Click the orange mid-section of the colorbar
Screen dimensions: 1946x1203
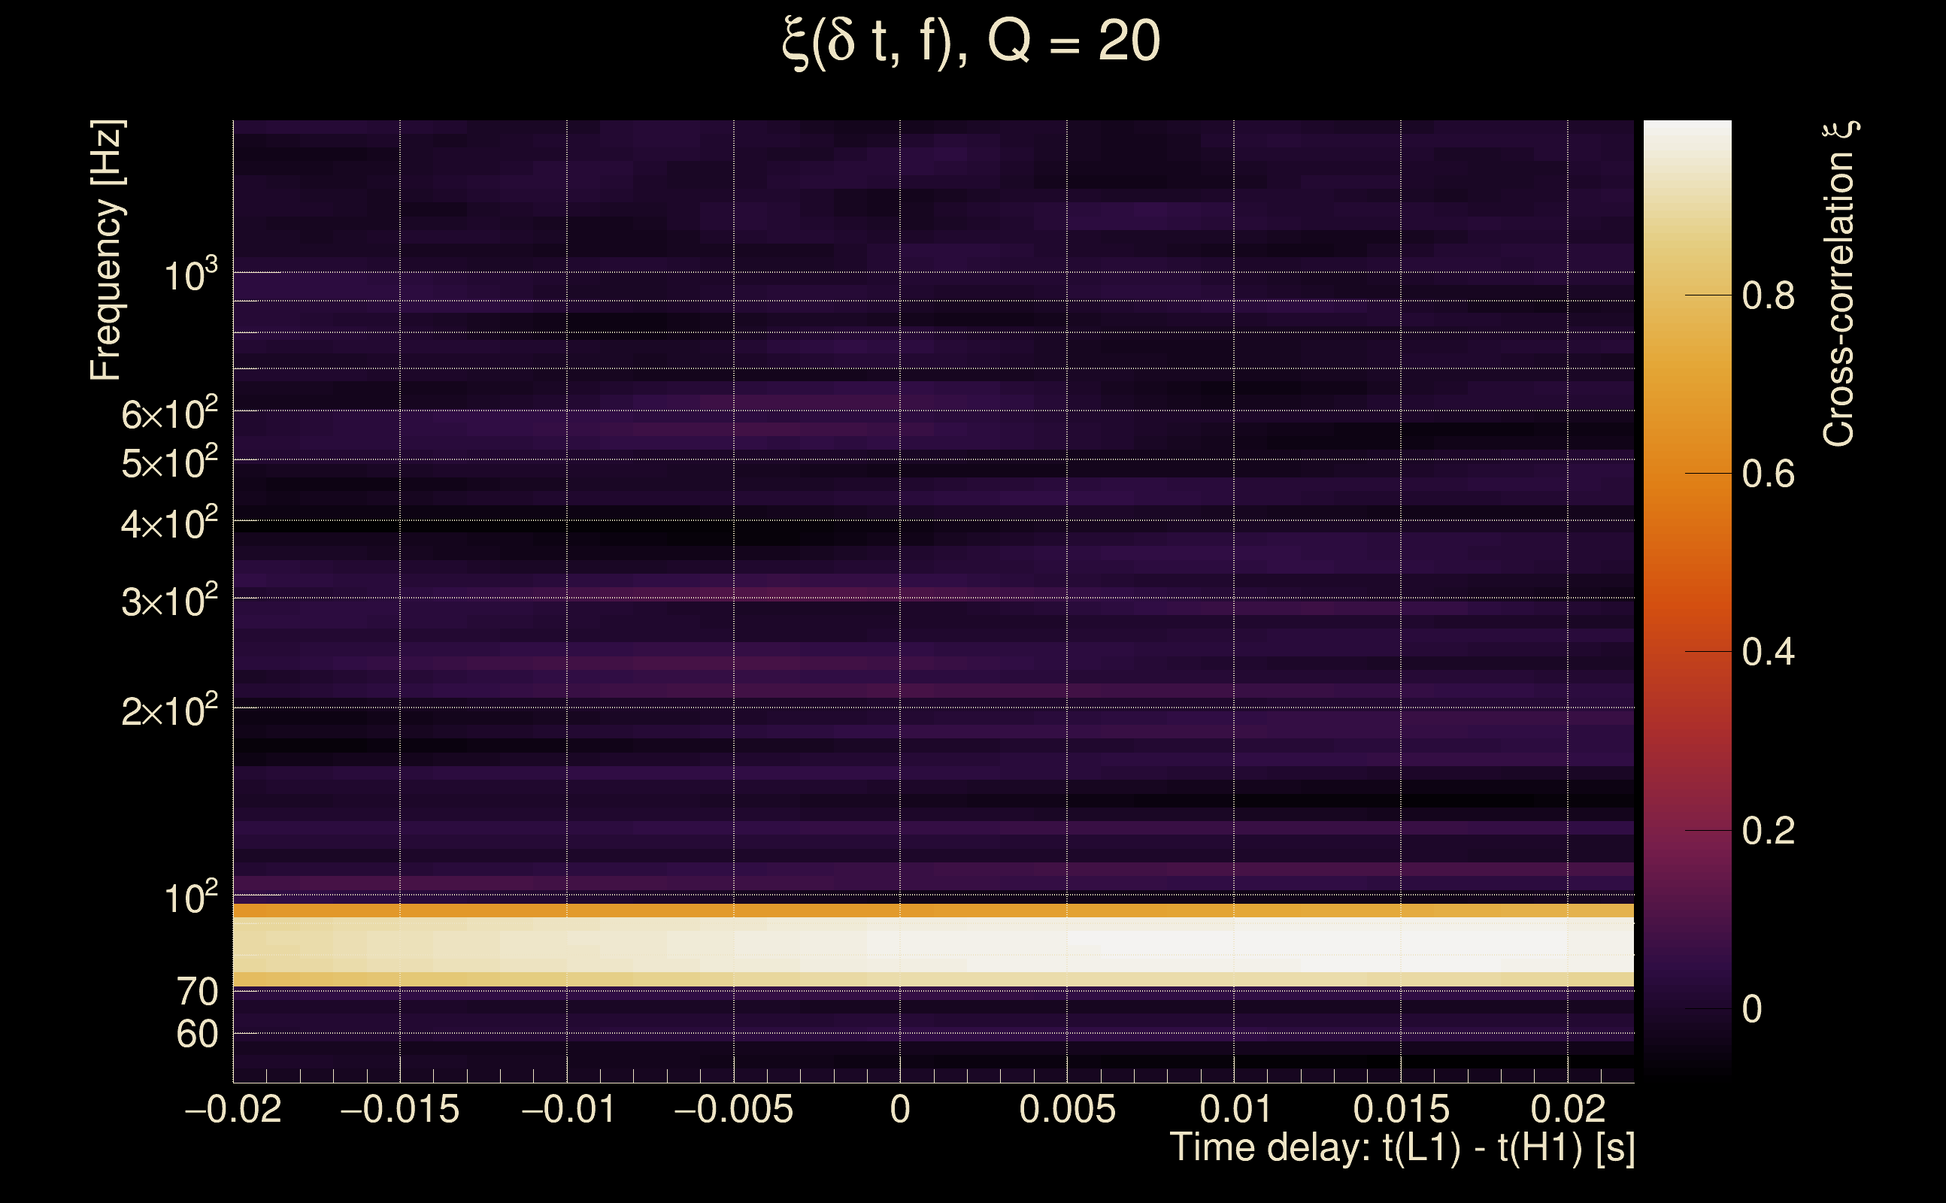[1687, 493]
